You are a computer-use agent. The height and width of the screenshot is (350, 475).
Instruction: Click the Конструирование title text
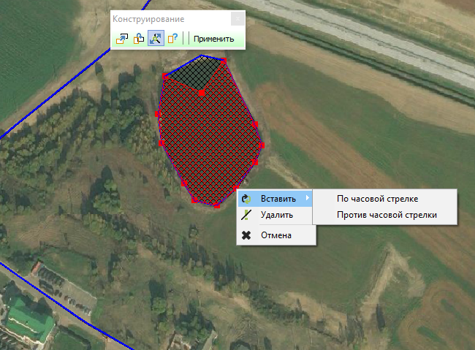click(148, 19)
